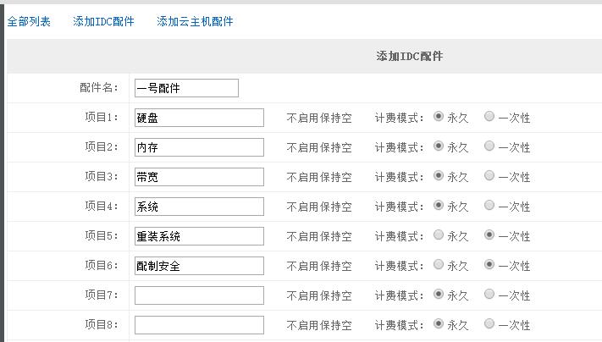
Task: Select 一次性 billing for 项目3
Action: 489,176
